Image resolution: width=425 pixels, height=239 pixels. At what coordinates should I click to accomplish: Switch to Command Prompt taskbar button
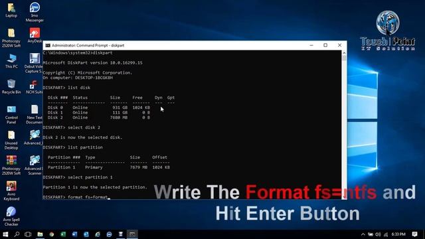coord(132,234)
